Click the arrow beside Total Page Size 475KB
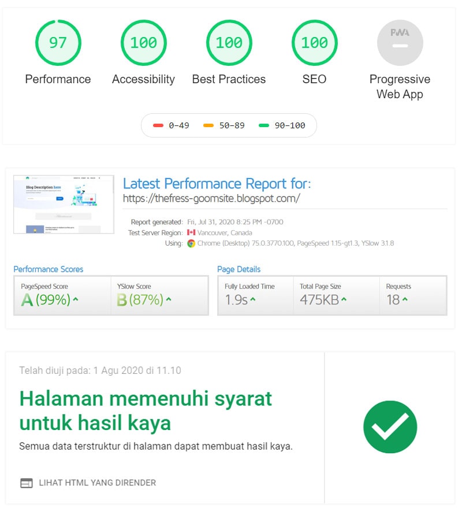462x512 pixels. point(344,299)
